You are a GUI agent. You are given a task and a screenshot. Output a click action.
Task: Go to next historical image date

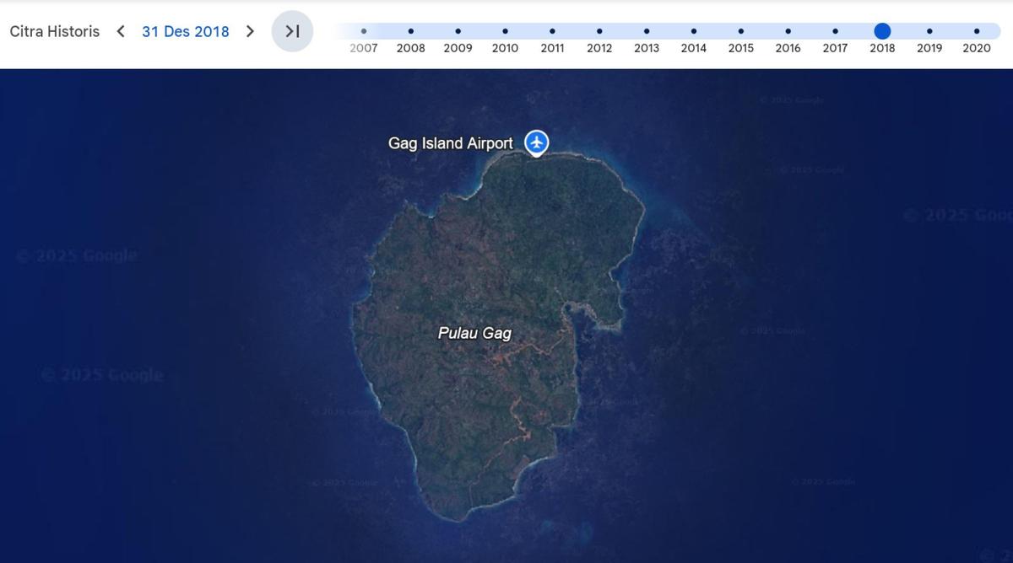click(x=250, y=31)
